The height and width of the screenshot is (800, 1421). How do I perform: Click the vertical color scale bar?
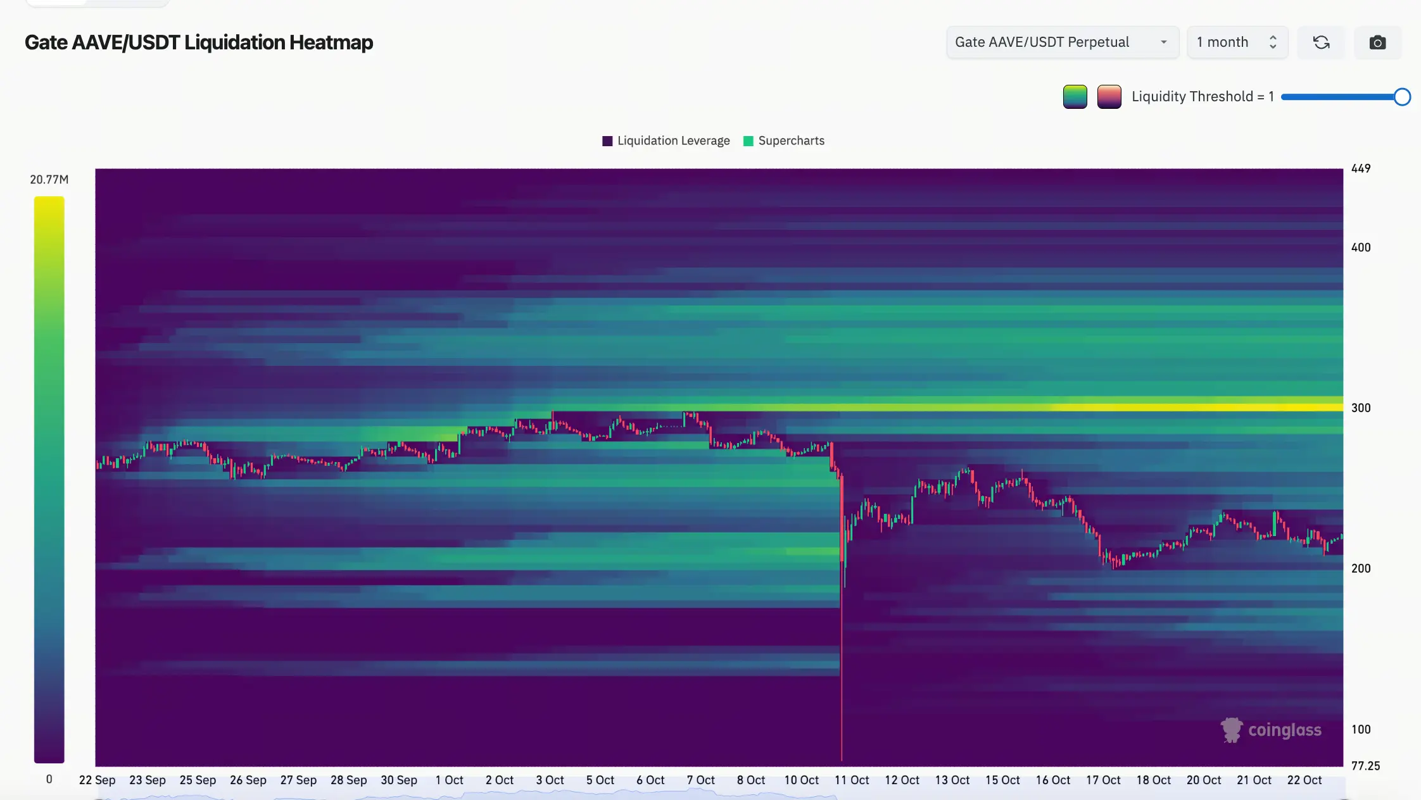click(x=49, y=479)
